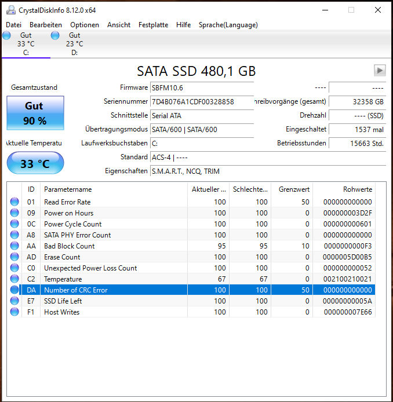Click status icon of Erase Count row

[x=14, y=257]
